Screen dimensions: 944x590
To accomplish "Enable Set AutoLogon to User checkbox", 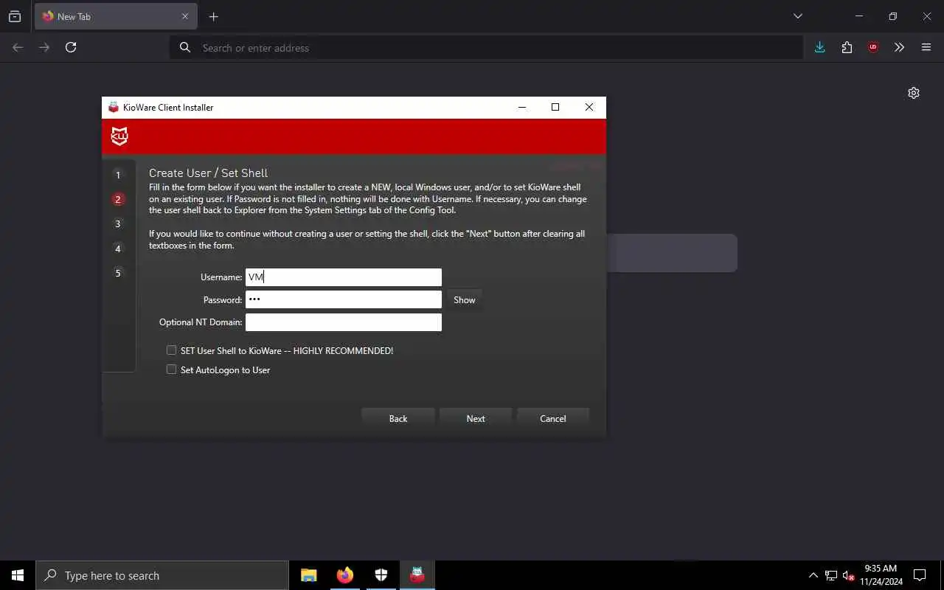I will 172,369.
